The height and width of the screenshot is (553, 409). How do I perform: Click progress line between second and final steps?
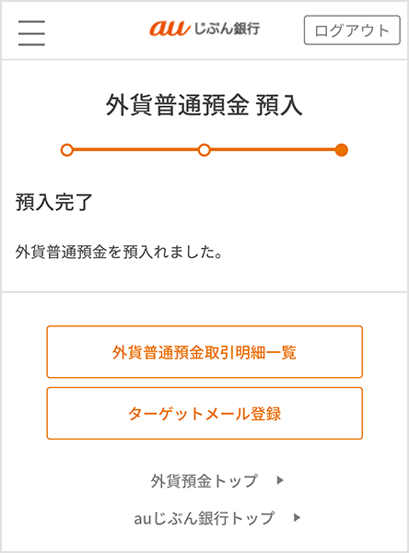(273, 150)
